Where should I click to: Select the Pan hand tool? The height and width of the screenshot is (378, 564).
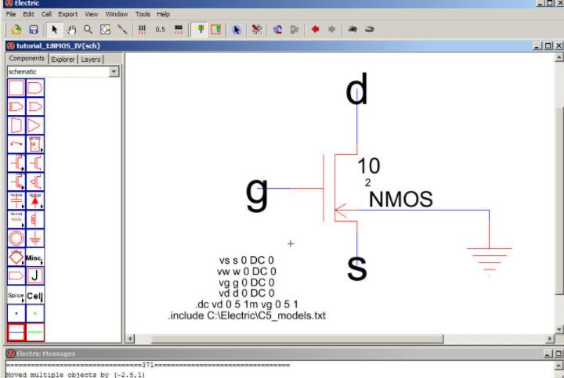click(x=70, y=29)
